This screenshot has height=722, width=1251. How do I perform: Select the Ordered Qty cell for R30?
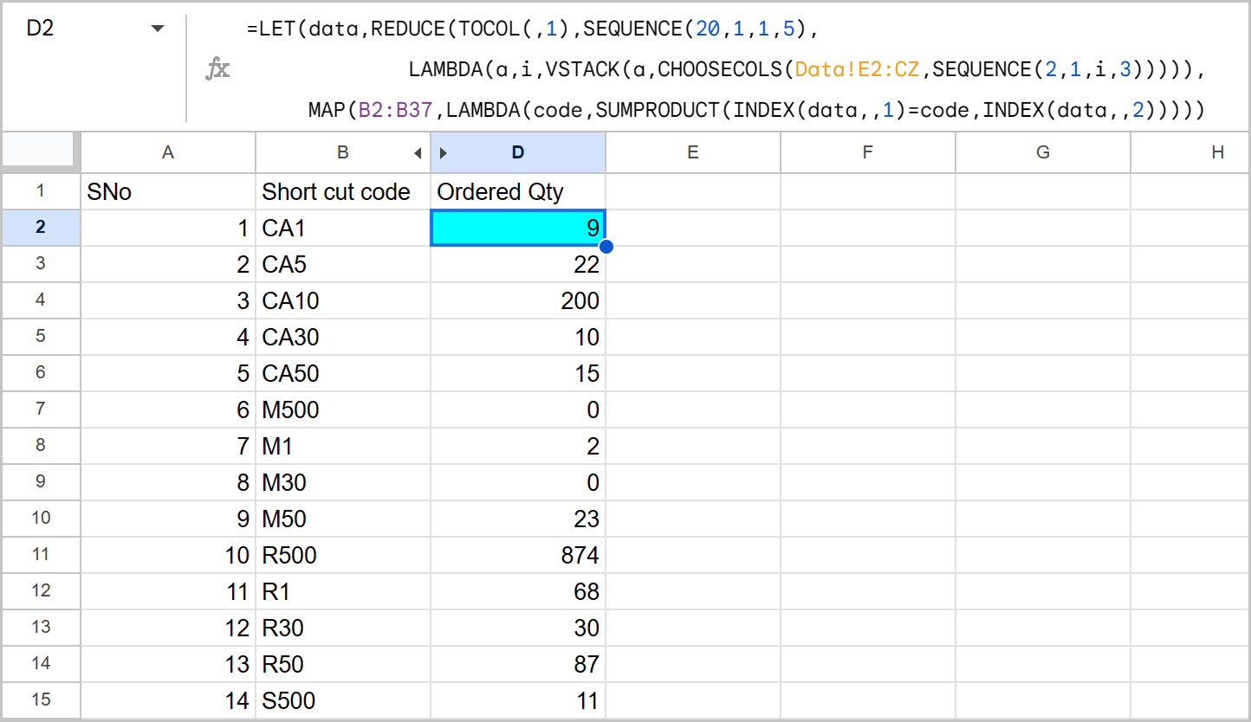tap(518, 628)
